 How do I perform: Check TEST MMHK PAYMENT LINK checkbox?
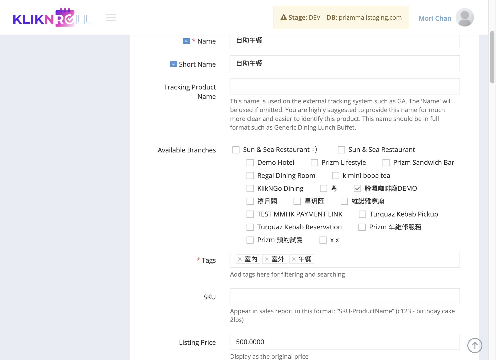[x=250, y=214]
